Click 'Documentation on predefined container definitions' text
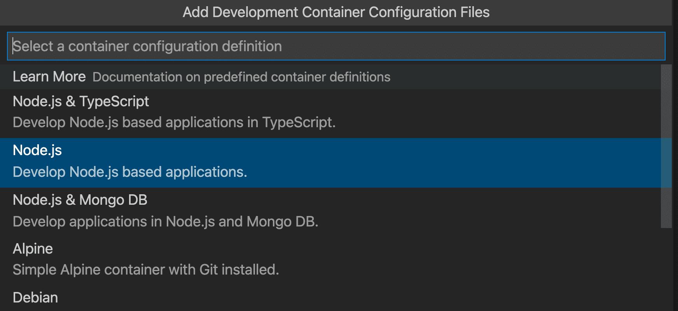This screenshot has height=311, width=678. [x=241, y=77]
